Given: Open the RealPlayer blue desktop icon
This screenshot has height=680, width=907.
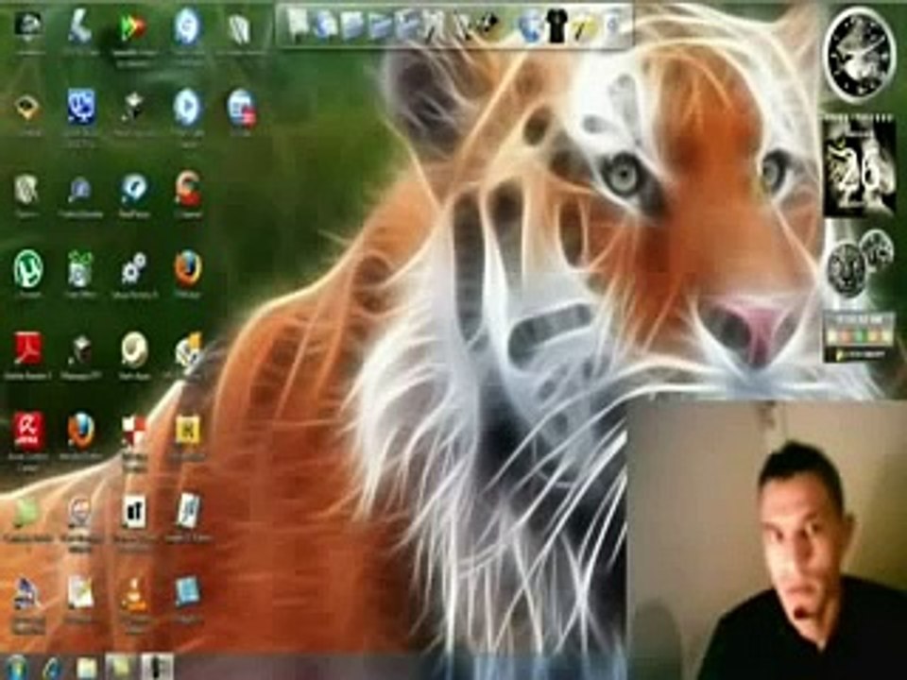Looking at the screenshot, I should pos(134,189).
